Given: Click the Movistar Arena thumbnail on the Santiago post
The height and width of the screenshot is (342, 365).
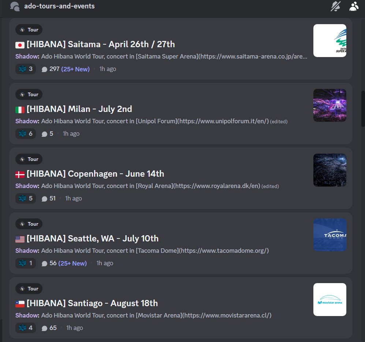Looking at the screenshot, I should (x=329, y=299).
